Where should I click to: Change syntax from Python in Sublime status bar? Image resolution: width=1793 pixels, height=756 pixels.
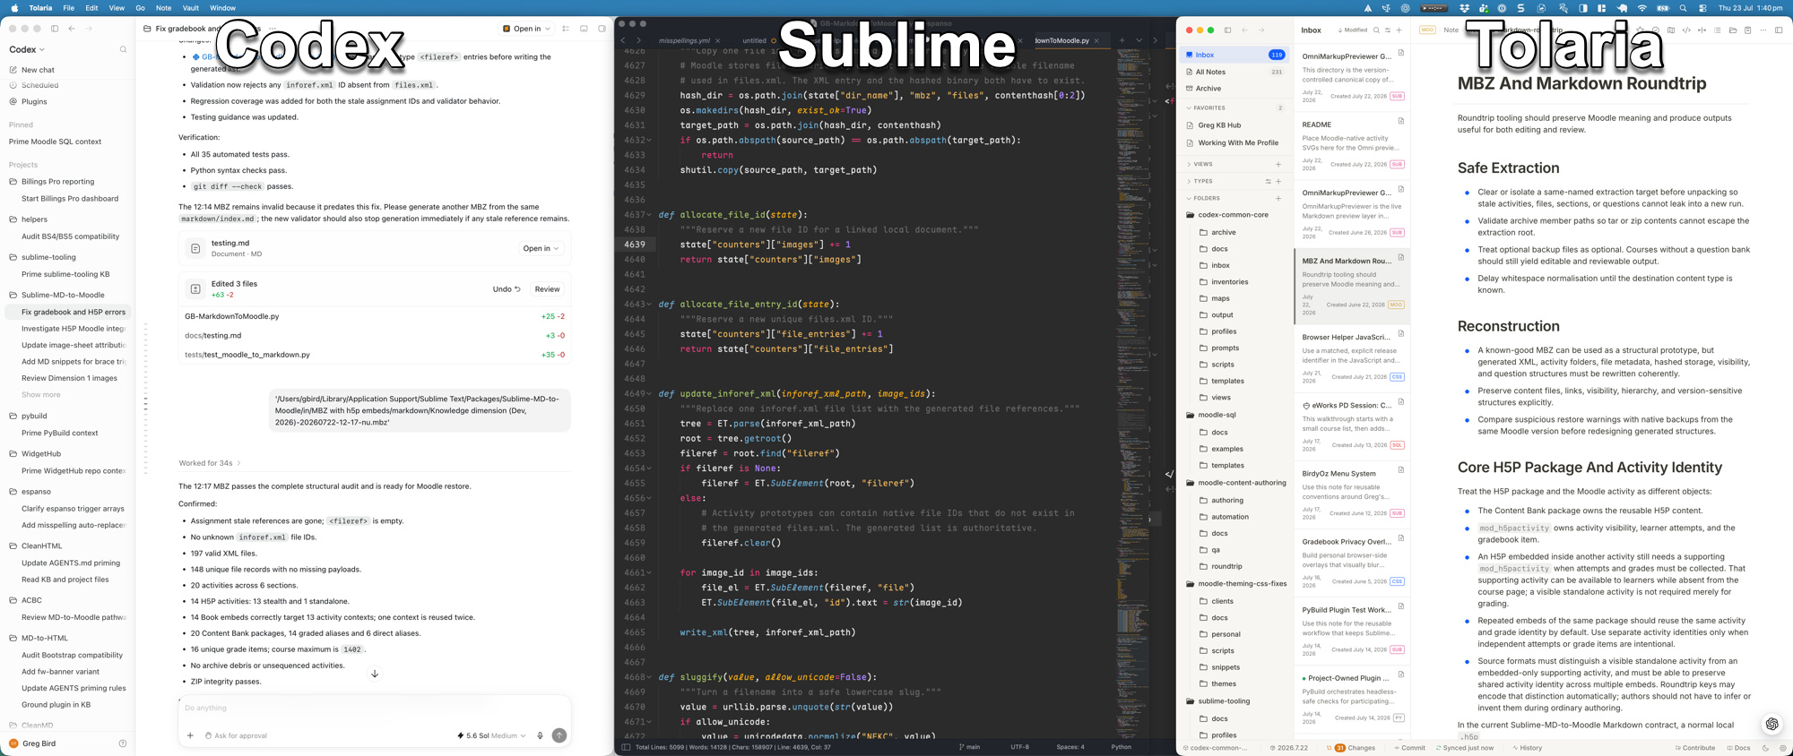(1122, 747)
